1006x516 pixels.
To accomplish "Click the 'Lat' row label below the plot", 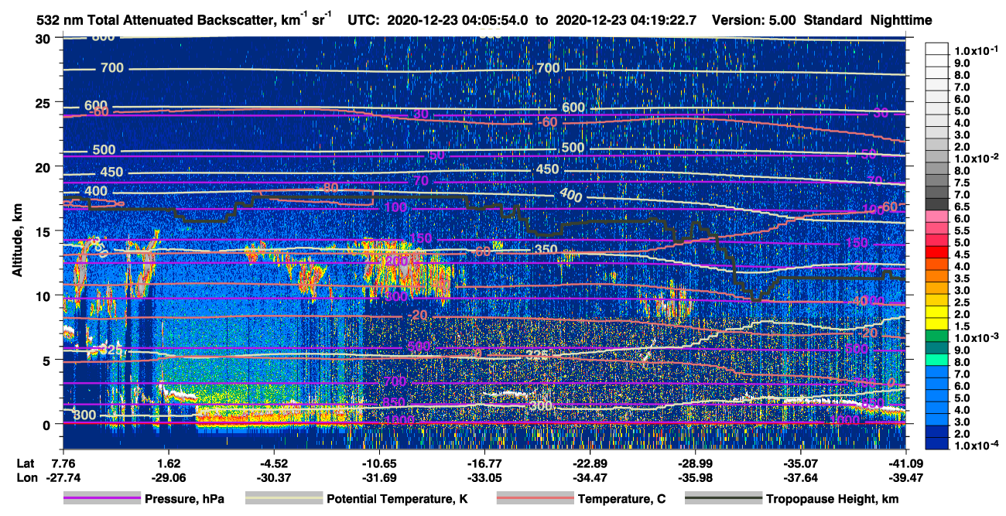I will click(26, 463).
